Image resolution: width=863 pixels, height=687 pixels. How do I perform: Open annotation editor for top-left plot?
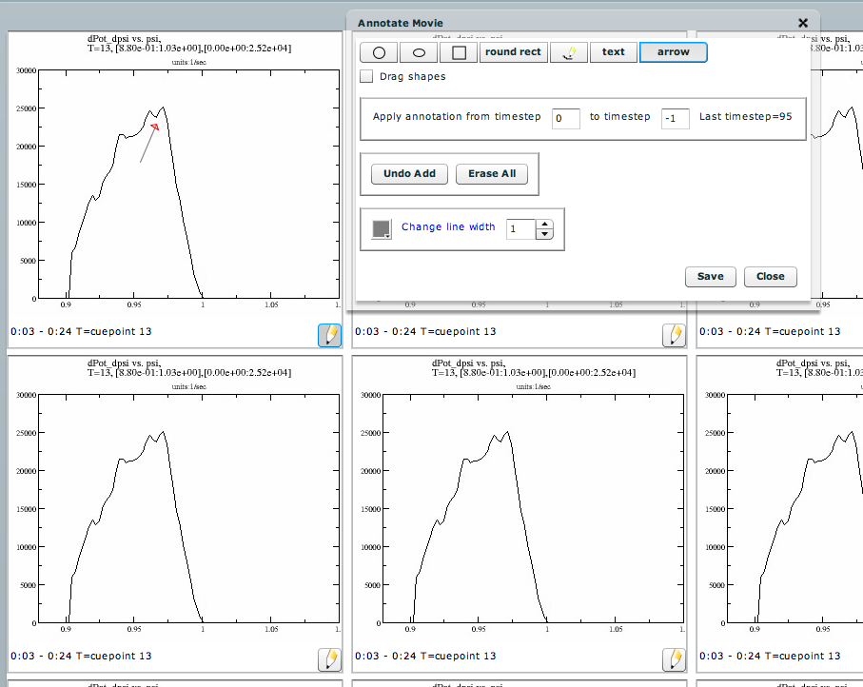tap(329, 335)
